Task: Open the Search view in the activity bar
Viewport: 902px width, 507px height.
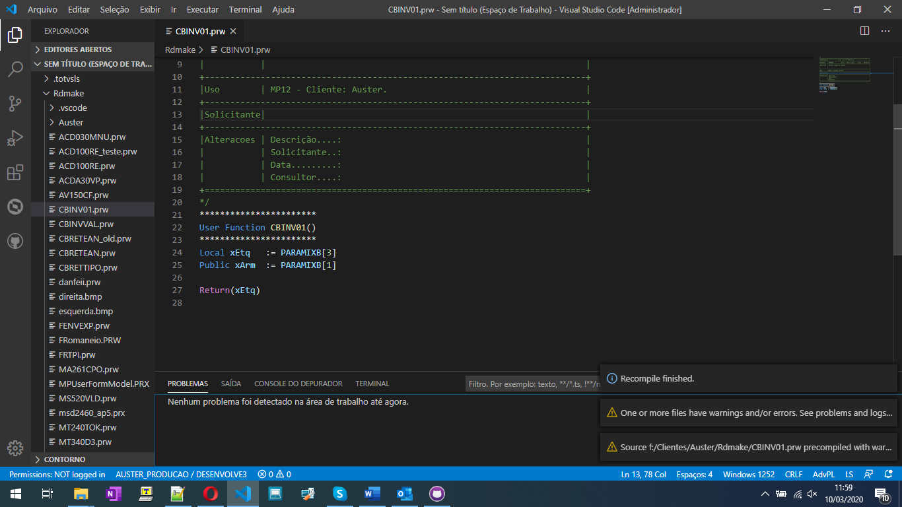Action: pyautogui.click(x=15, y=69)
